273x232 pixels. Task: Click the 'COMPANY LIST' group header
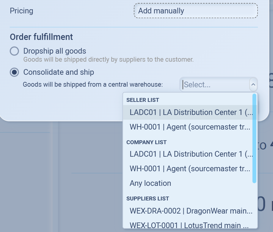pyautogui.click(x=146, y=142)
